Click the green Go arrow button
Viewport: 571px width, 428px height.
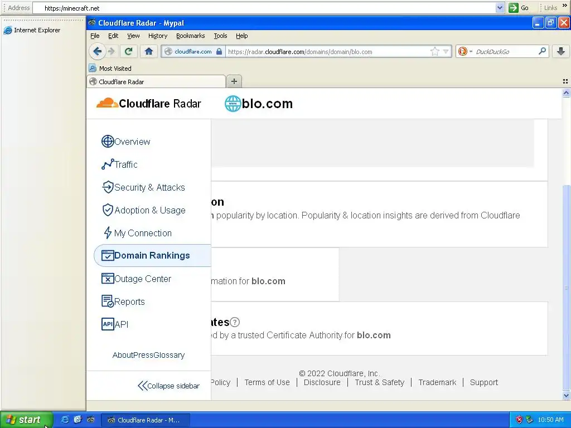click(514, 8)
